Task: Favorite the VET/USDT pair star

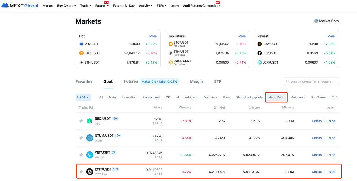Action: 81,155
